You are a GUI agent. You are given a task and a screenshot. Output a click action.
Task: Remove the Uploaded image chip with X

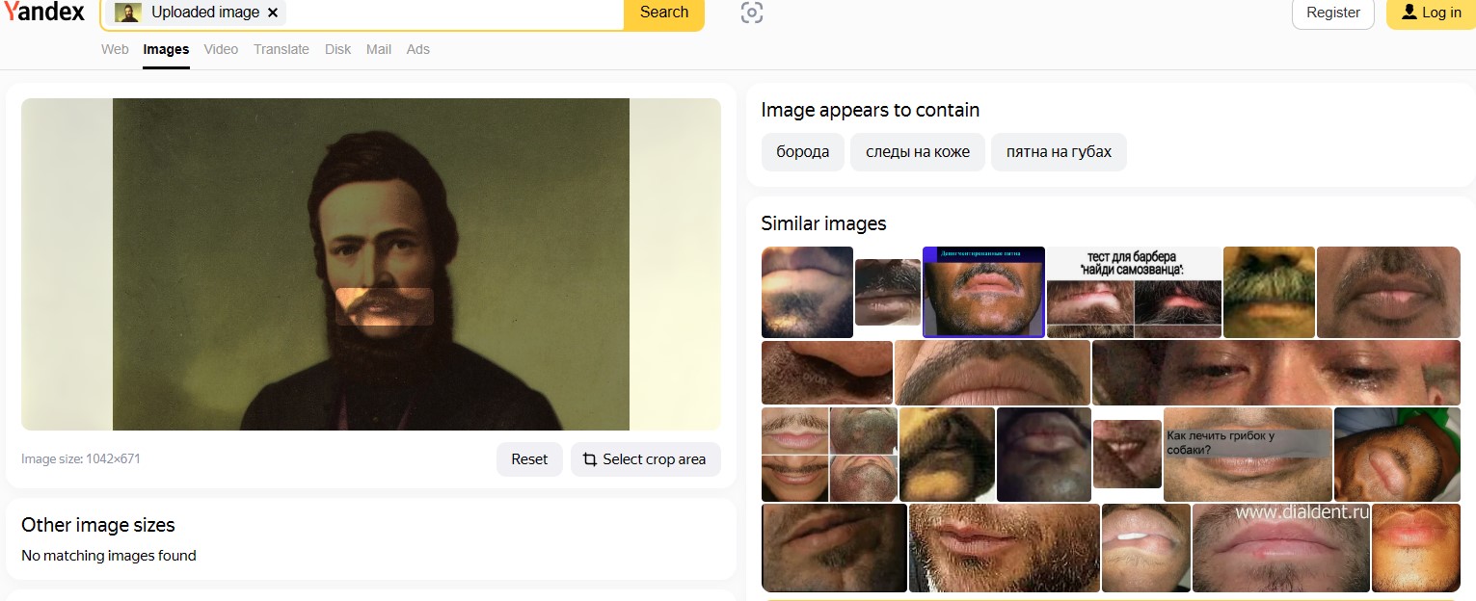[273, 13]
